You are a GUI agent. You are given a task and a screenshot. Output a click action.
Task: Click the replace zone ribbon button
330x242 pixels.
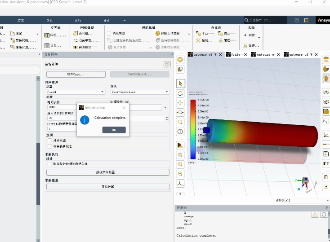coord(24,47)
